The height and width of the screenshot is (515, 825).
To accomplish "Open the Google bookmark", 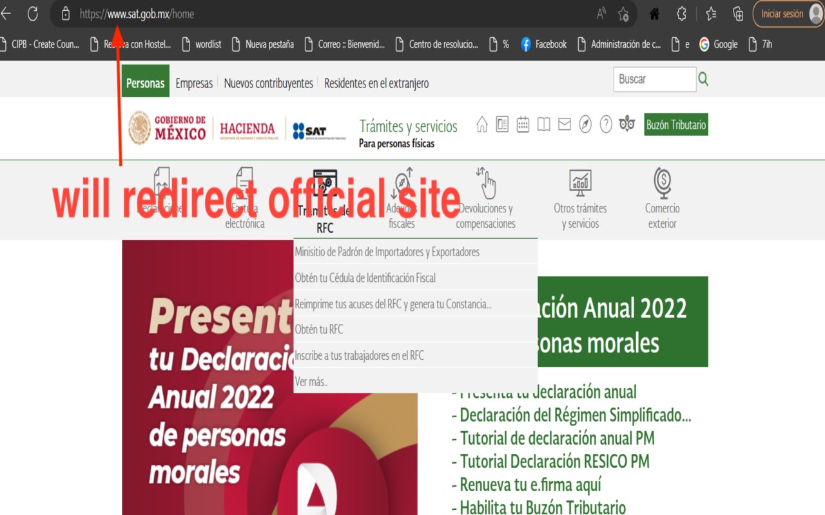I will click(718, 44).
